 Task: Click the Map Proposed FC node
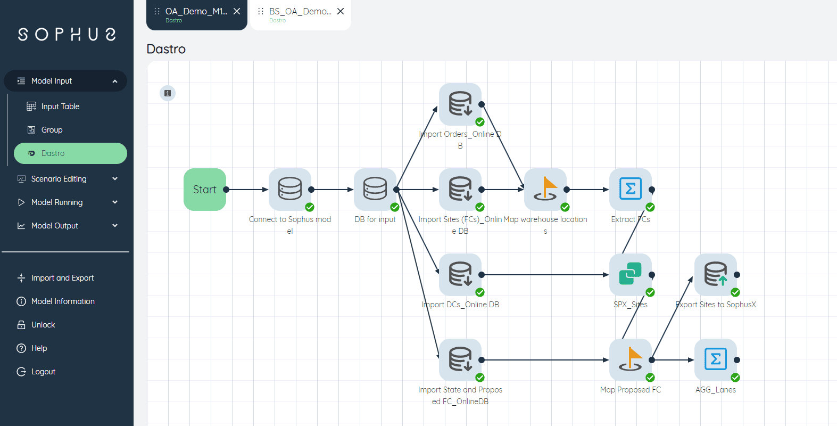click(630, 359)
